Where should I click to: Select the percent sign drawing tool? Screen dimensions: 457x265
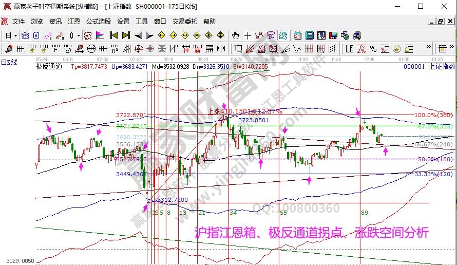(373, 49)
